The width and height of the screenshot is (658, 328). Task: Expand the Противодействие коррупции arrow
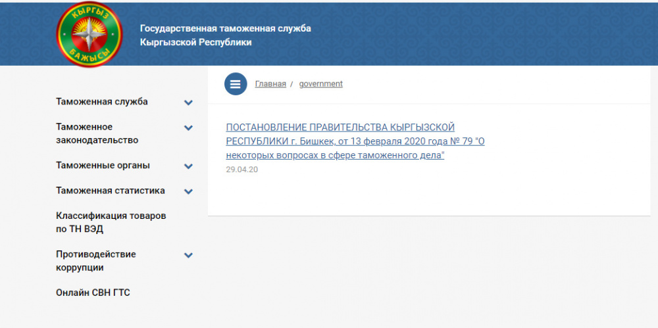pos(188,255)
